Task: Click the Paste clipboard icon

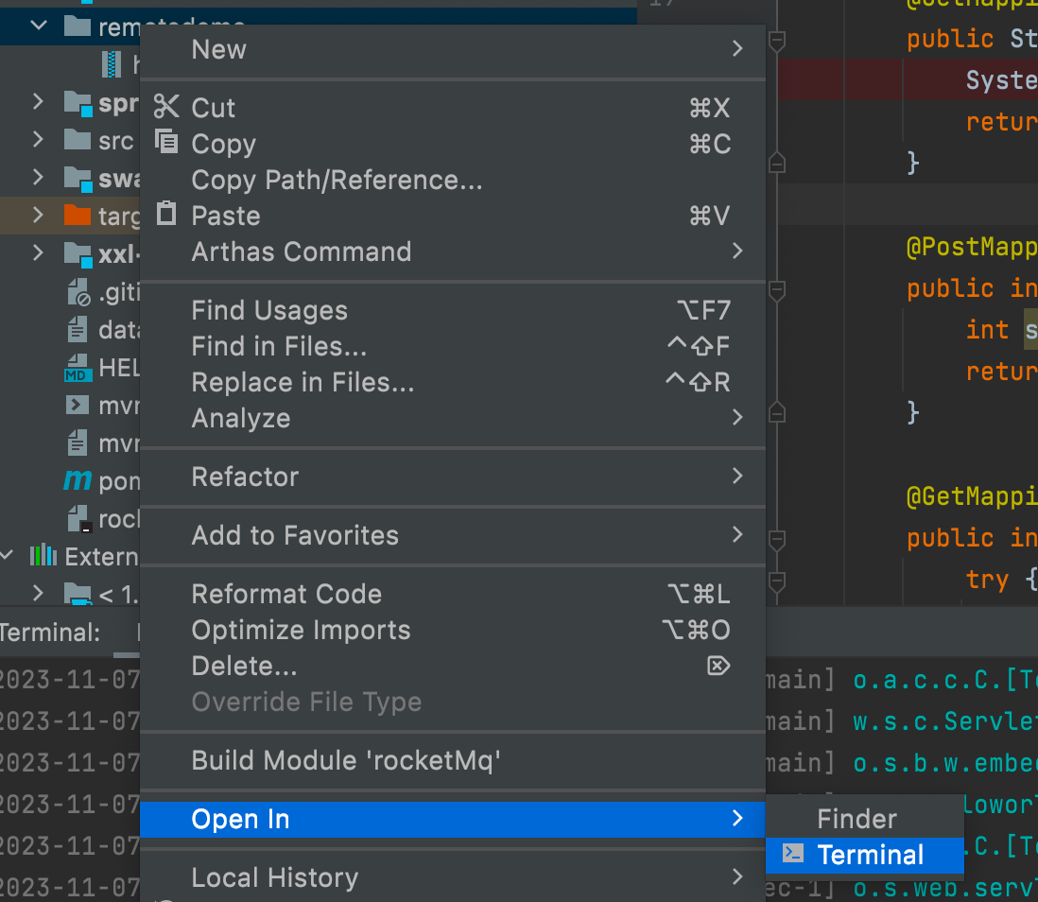Action: (166, 214)
